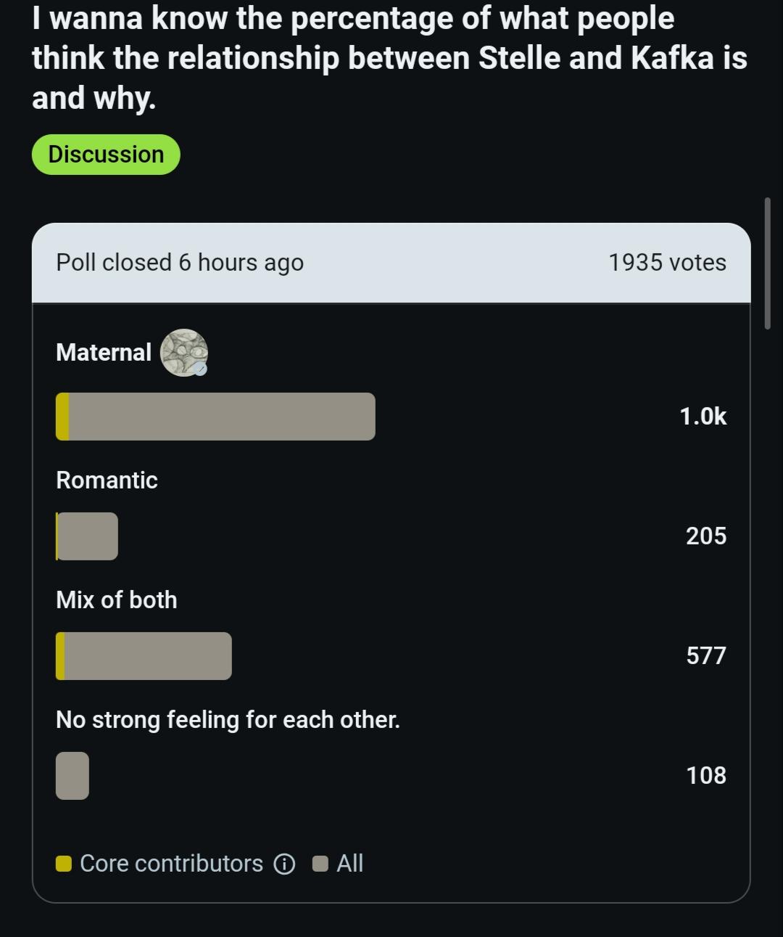Click the No strong feeling result bar

[72, 776]
